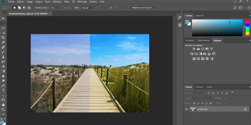Expand the collapsed panel dock double arrows
The width and height of the screenshot is (251, 125).
(x=181, y=12)
